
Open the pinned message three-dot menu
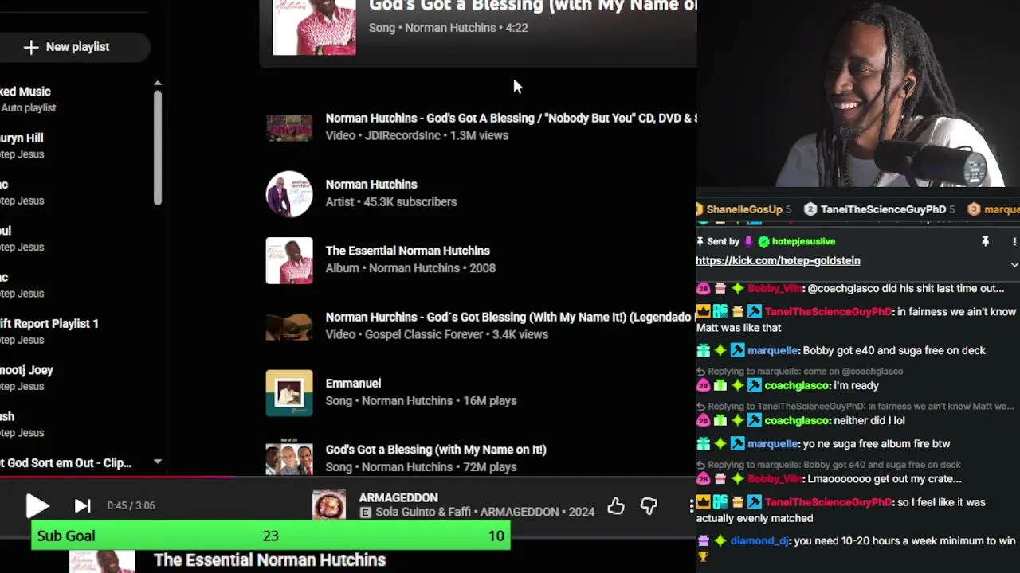(x=1014, y=241)
